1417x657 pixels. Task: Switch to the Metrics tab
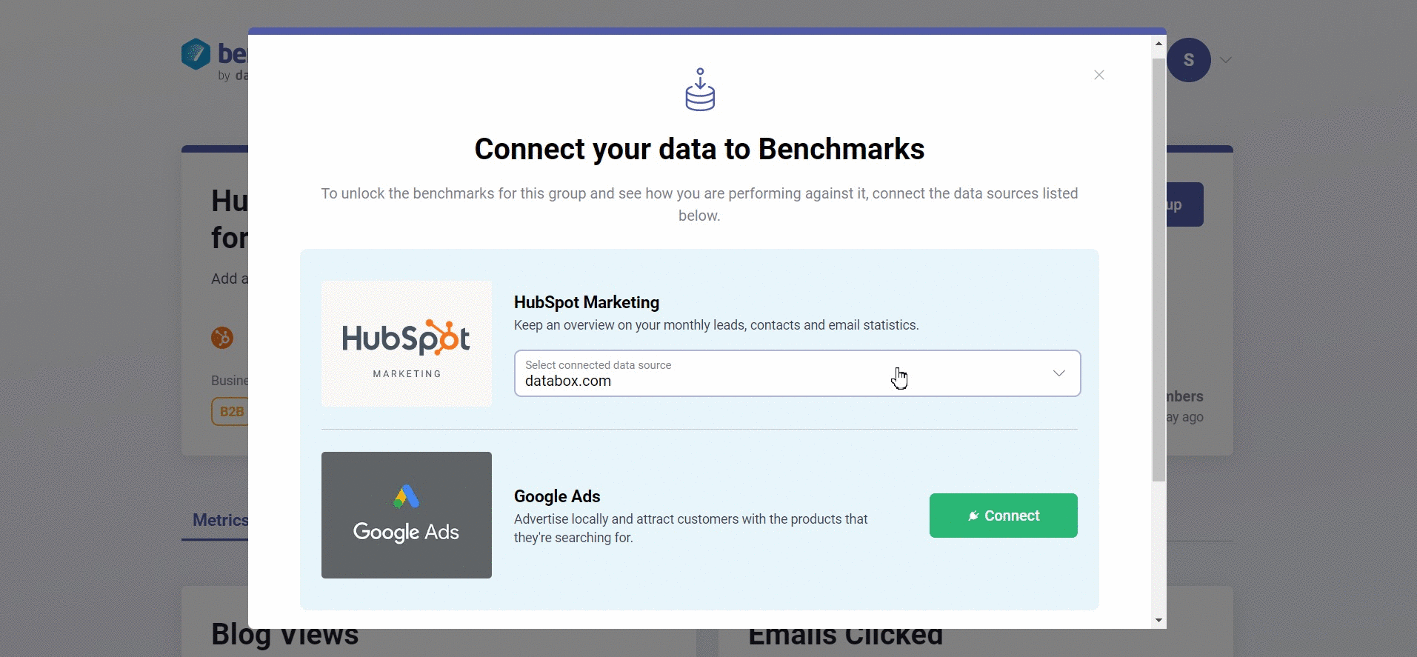(x=219, y=520)
